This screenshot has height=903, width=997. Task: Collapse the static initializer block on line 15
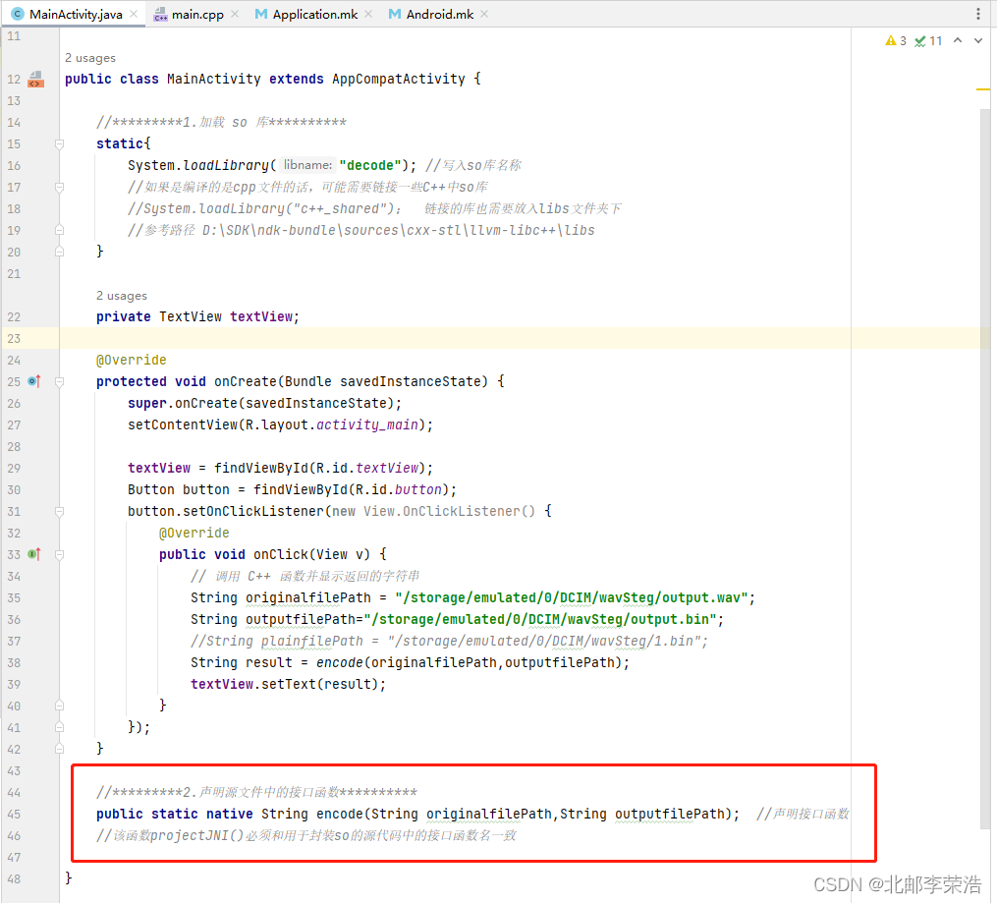pos(59,143)
